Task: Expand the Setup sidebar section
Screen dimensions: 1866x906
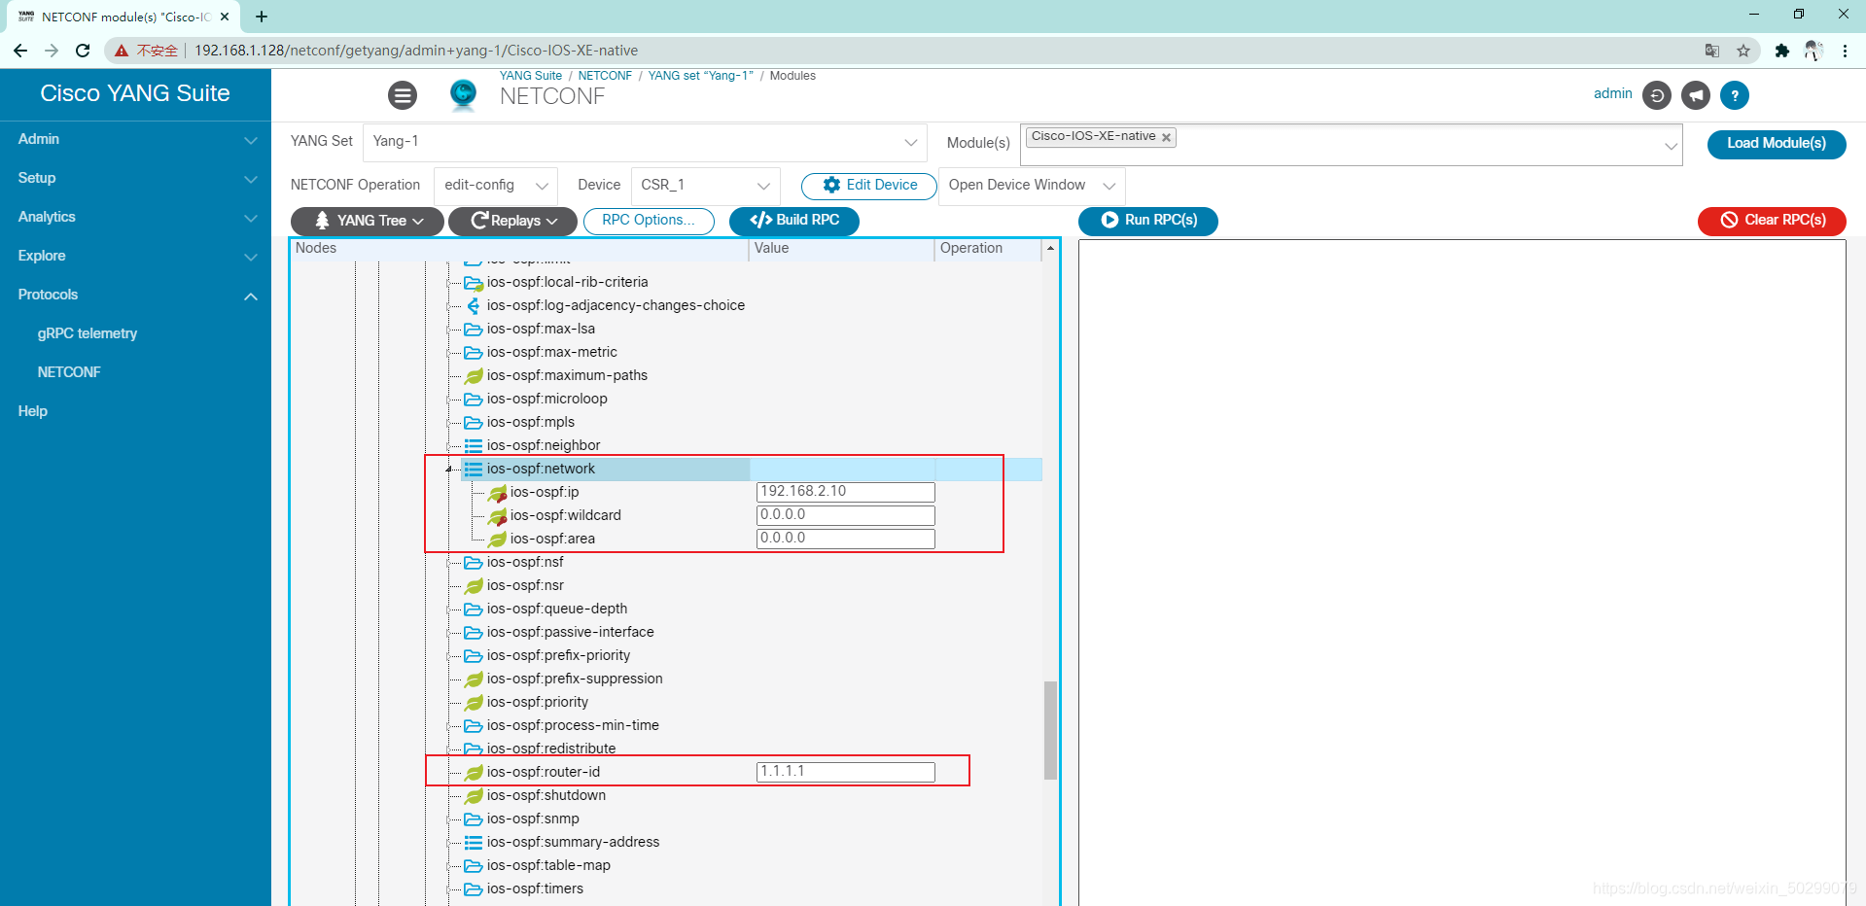Action: [135, 178]
